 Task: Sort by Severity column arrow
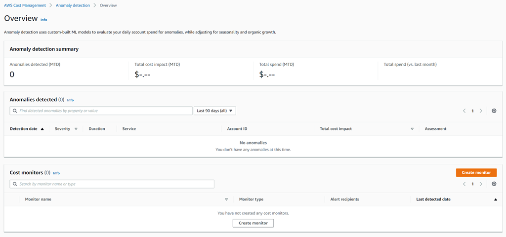click(76, 129)
